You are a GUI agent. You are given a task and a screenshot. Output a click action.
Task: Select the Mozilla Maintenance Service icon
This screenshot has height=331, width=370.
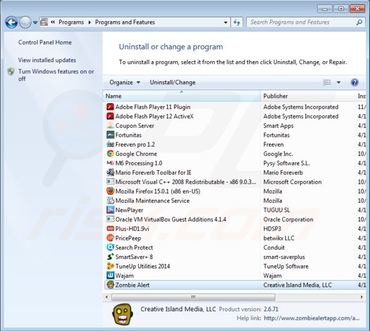click(110, 200)
